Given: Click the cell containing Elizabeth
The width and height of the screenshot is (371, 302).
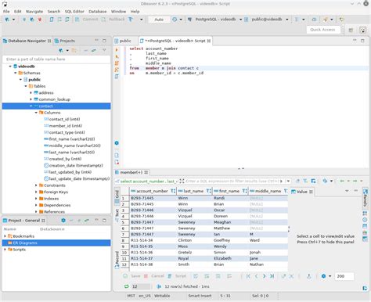Looking at the screenshot, I should coord(230,258).
